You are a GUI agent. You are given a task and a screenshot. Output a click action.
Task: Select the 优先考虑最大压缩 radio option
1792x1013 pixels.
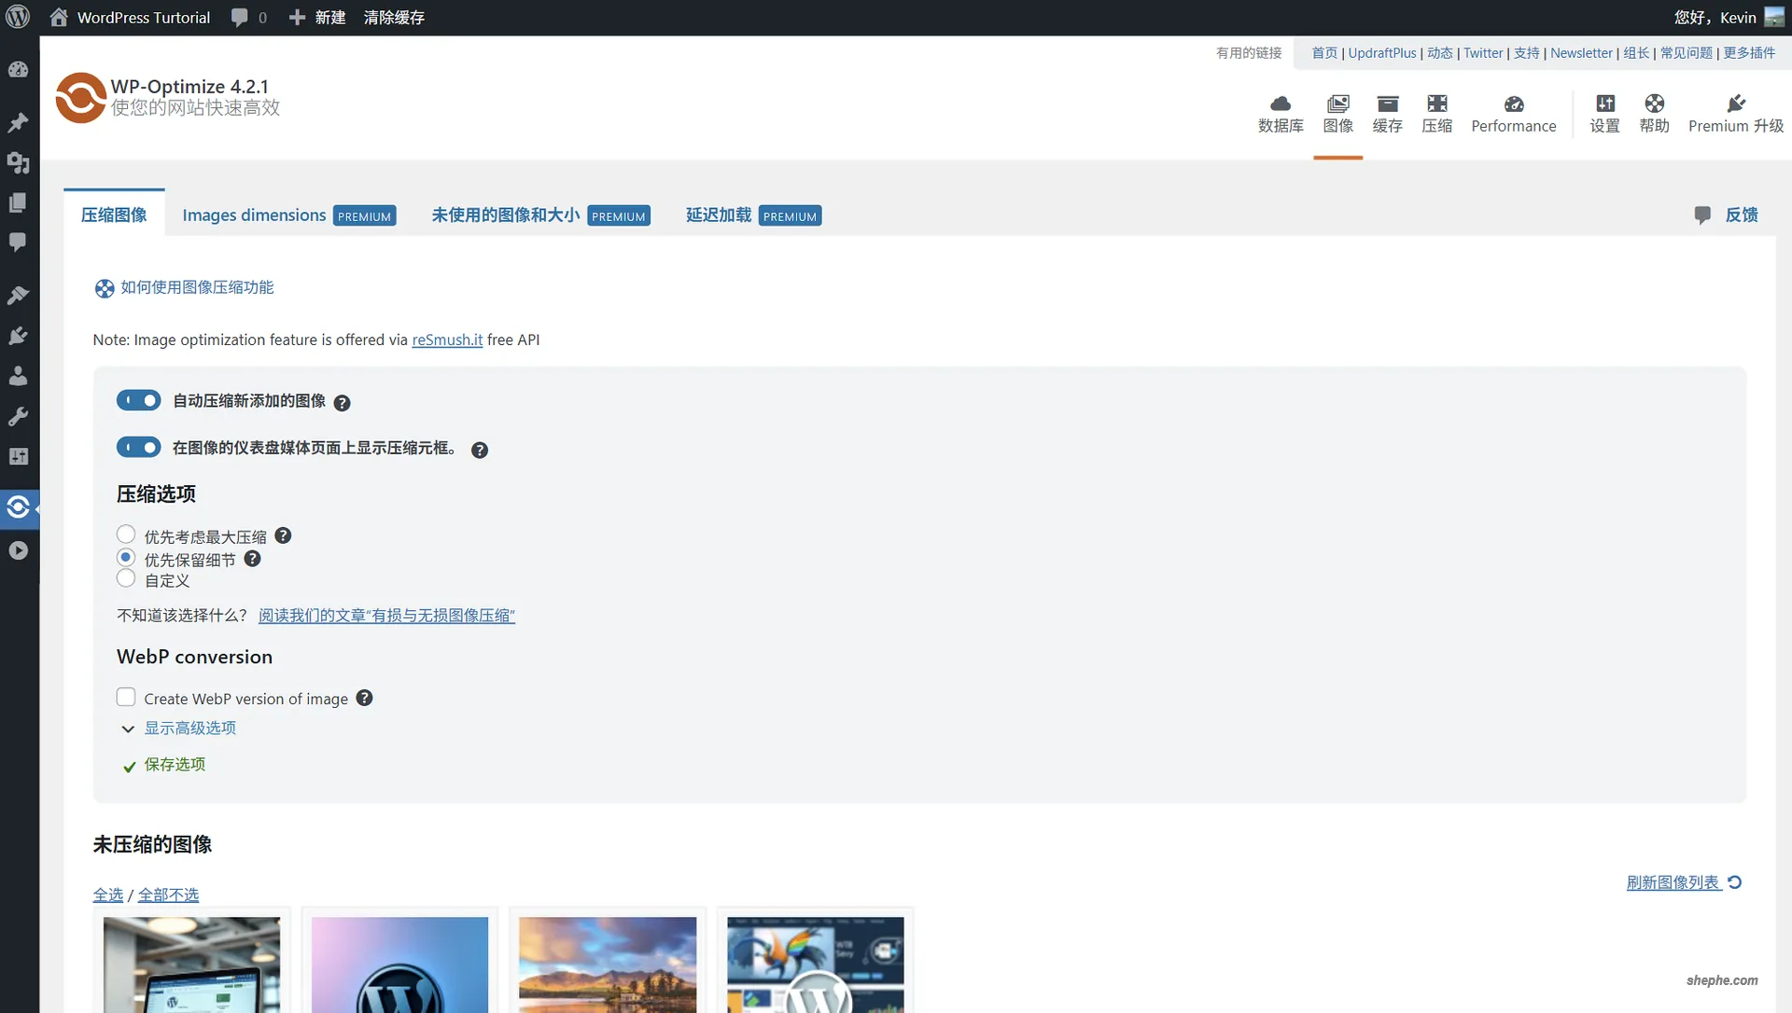coord(126,534)
